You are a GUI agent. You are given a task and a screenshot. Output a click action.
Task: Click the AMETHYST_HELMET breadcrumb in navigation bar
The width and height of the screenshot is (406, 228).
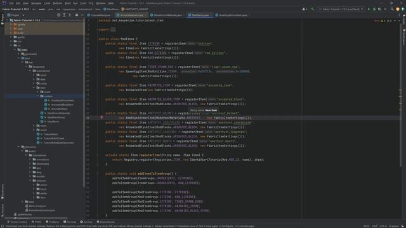click(135, 9)
